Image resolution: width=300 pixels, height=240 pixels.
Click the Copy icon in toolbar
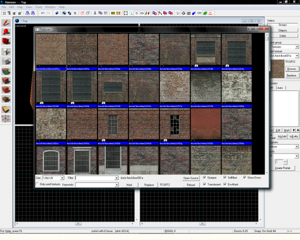pyautogui.click(x=100, y=13)
